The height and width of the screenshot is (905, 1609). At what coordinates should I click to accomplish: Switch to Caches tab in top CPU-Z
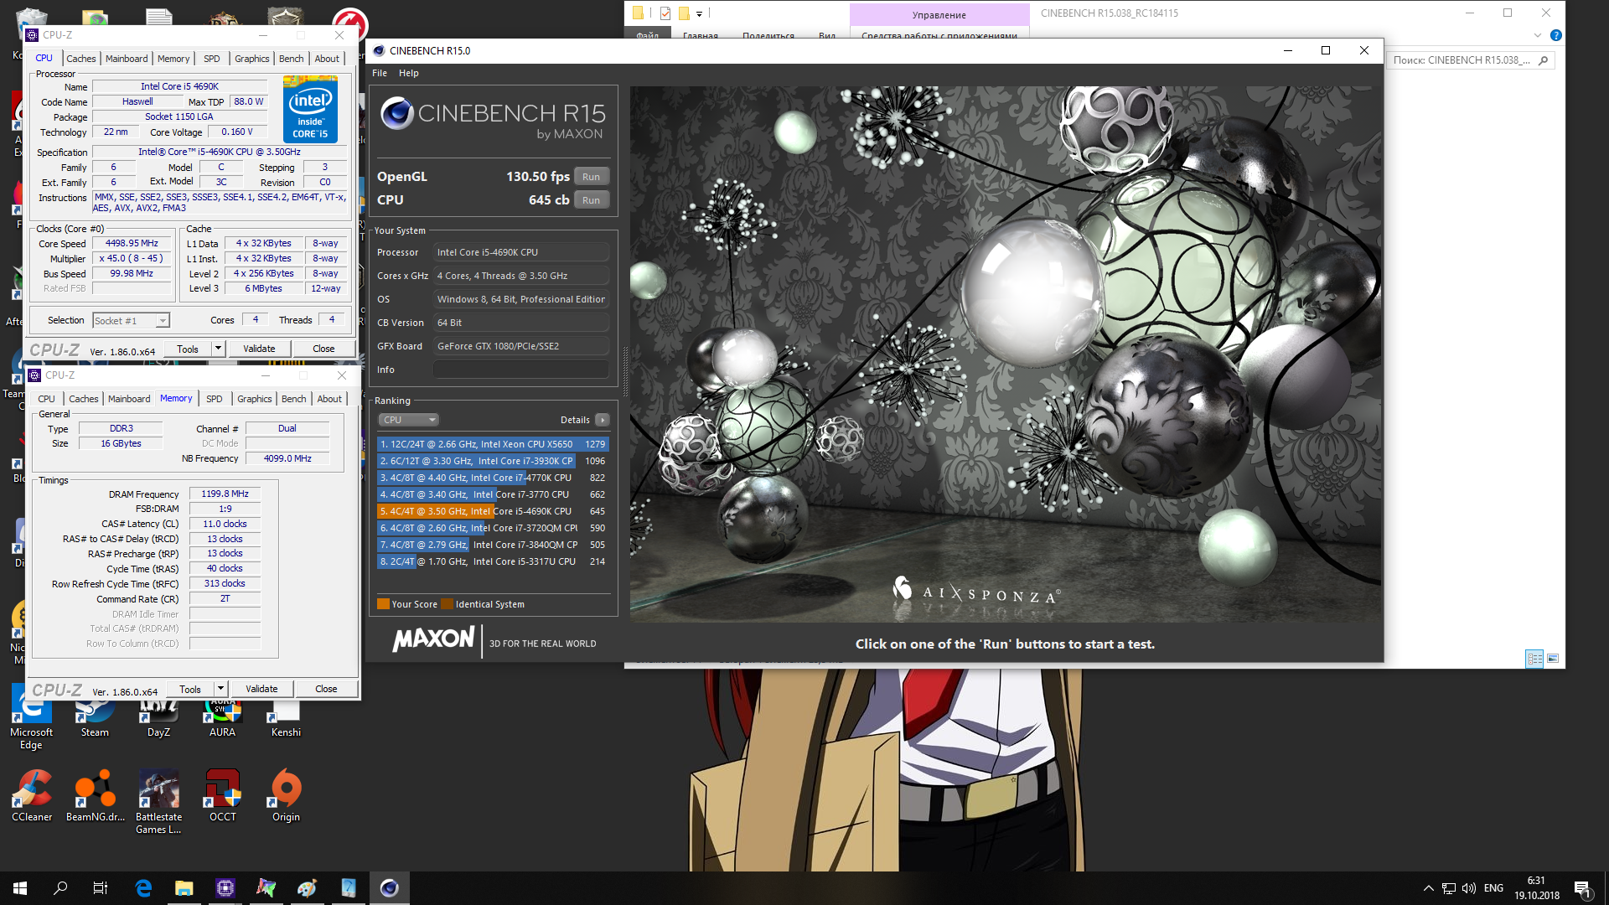pos(81,59)
